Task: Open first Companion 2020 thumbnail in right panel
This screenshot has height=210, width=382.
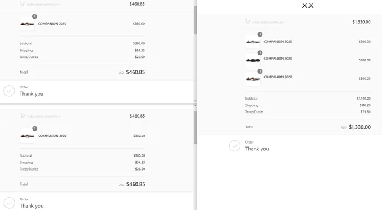Action: click(x=253, y=42)
